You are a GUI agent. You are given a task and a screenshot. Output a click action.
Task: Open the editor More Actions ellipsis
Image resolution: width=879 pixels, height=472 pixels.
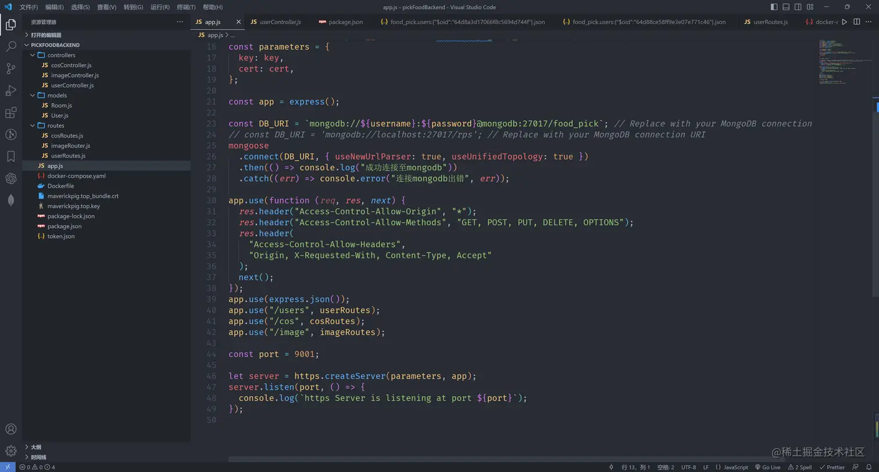(869, 22)
